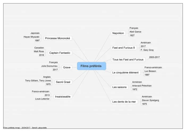Image resolution: width=186 pixels, height=132 pixels.
Task: Select the Artavazd Pelechian subtopic
Action: tap(142, 86)
